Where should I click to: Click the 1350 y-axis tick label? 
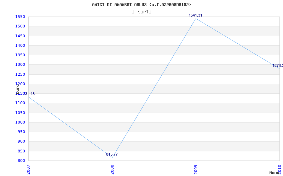[20, 55]
